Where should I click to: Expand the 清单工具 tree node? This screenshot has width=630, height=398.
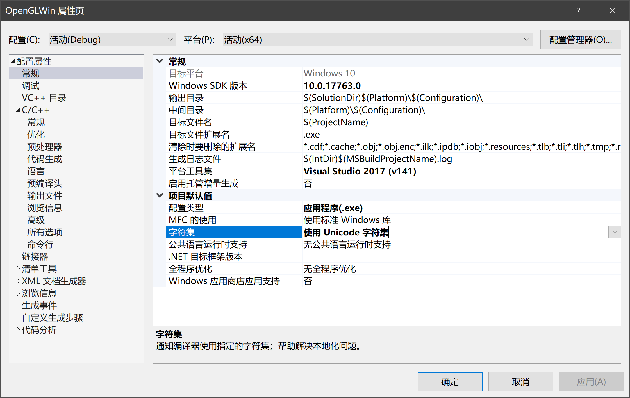click(x=18, y=269)
